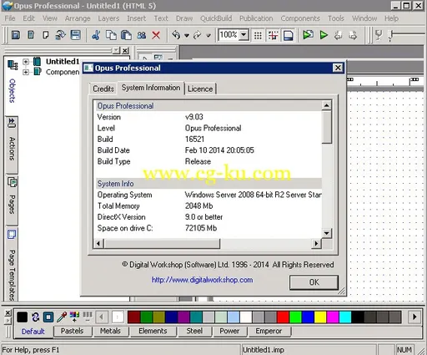The width and height of the screenshot is (427, 355).
Task: Click the Previous Page hand icon
Action: tap(338, 35)
